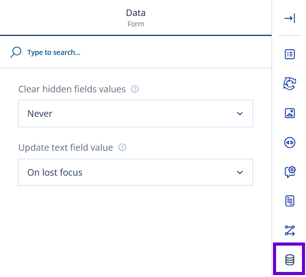The image size is (306, 277).
Task: Open the 'Never' dropdown
Action: point(135,113)
